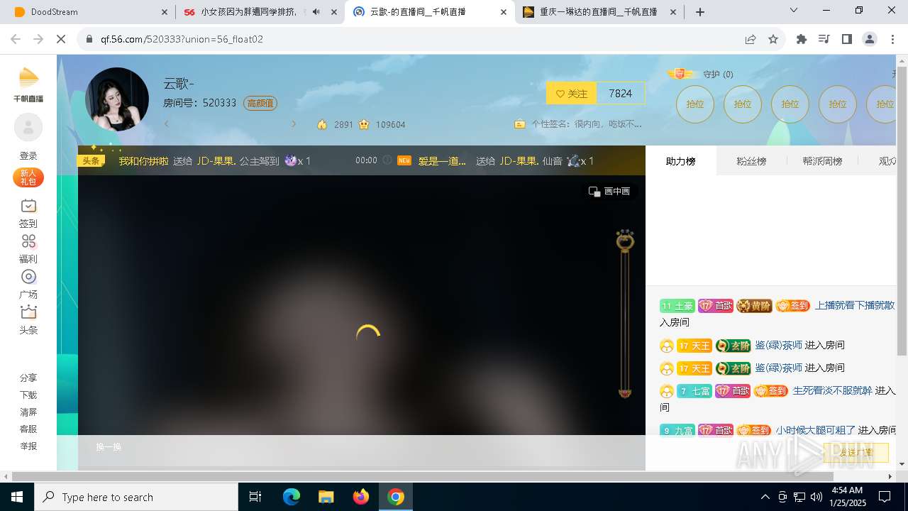Toggle 画中画 picture-in-picture mode
The image size is (908, 511).
pos(609,192)
